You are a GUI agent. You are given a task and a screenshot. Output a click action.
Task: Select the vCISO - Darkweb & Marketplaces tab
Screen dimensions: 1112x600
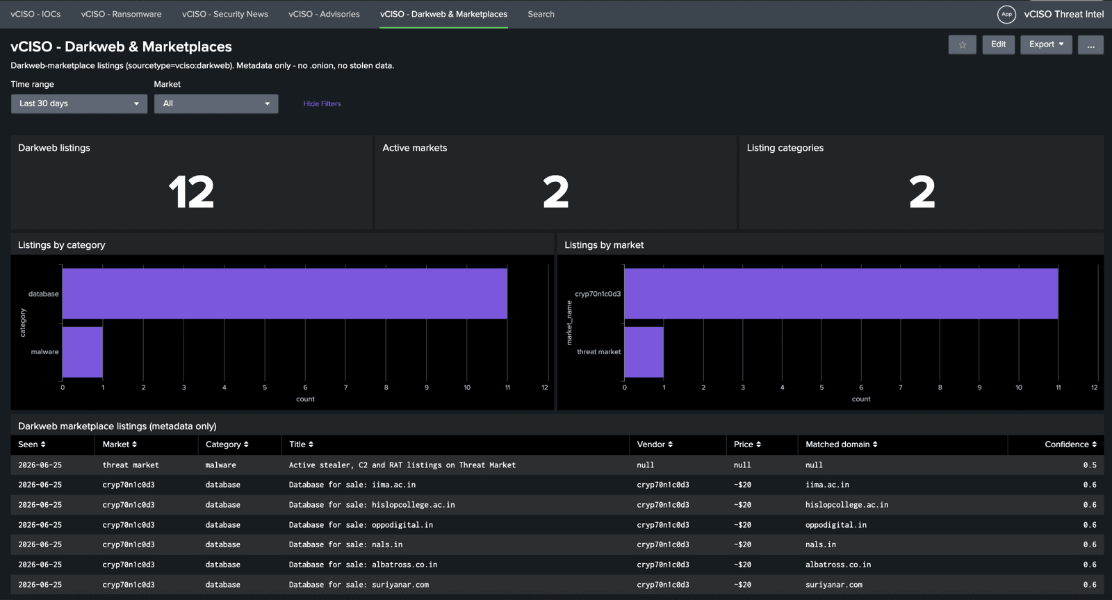tap(443, 14)
